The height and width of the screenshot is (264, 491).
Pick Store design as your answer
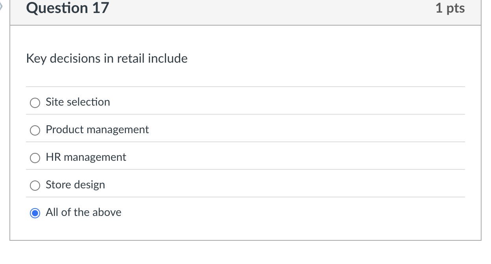[x=35, y=185]
